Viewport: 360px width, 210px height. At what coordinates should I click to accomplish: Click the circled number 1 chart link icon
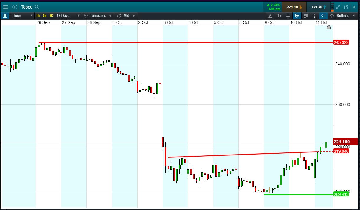(x=15, y=7)
